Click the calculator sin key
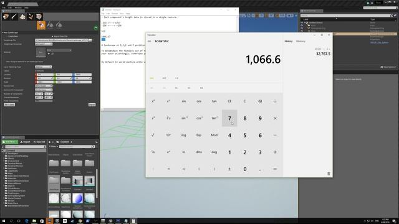The width and height of the screenshot is (399, 224). point(183,101)
